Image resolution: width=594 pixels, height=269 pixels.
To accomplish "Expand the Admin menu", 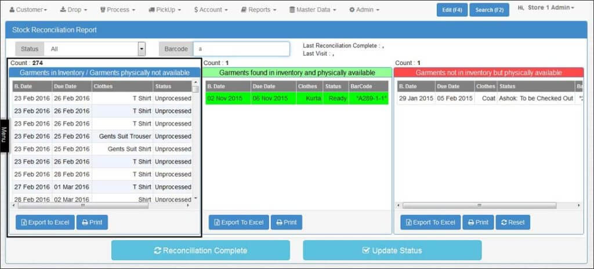I will coord(364,10).
